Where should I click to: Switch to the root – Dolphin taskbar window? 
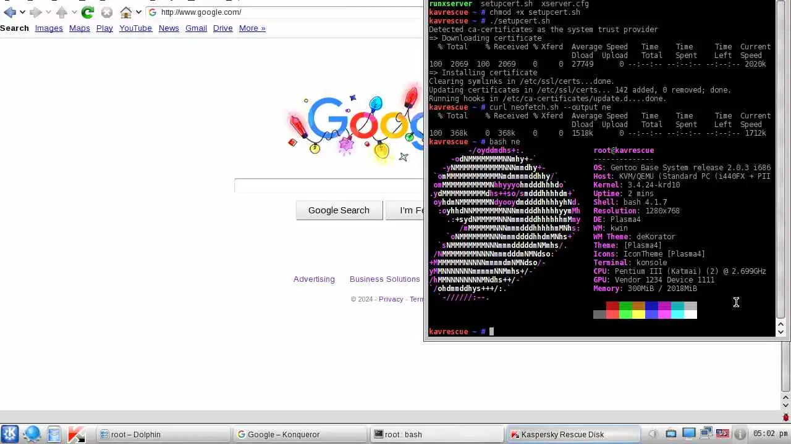[164, 434]
